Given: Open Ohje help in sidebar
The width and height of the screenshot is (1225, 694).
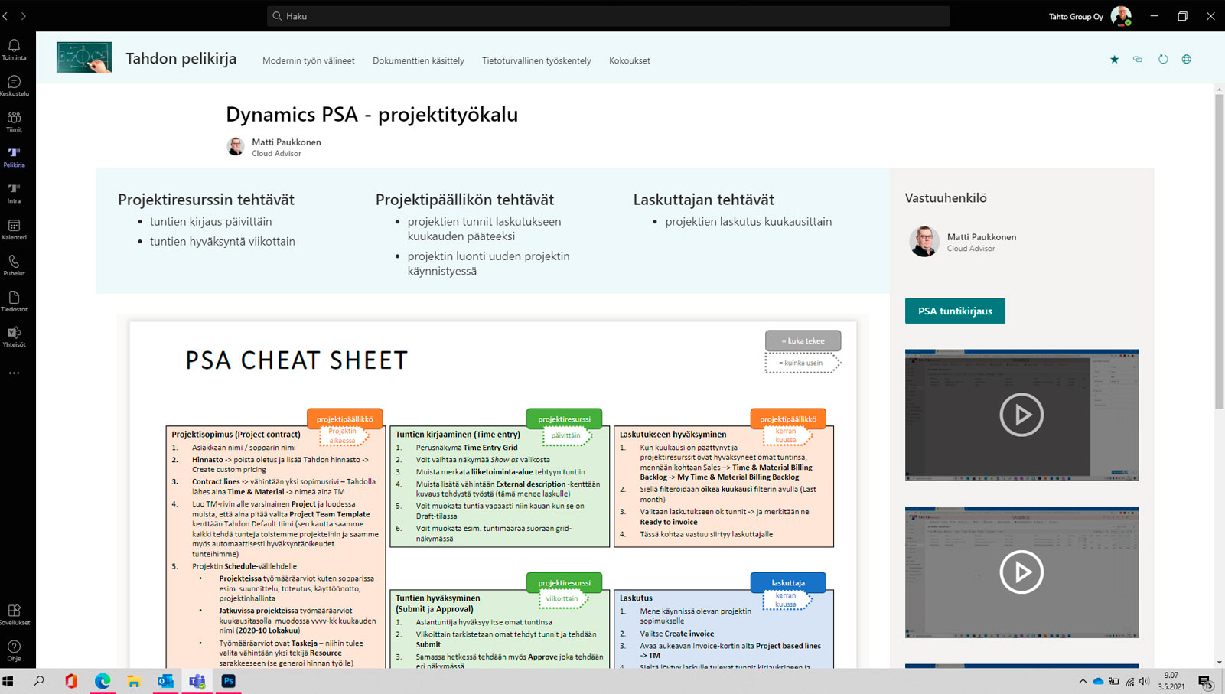Looking at the screenshot, I should (x=14, y=651).
